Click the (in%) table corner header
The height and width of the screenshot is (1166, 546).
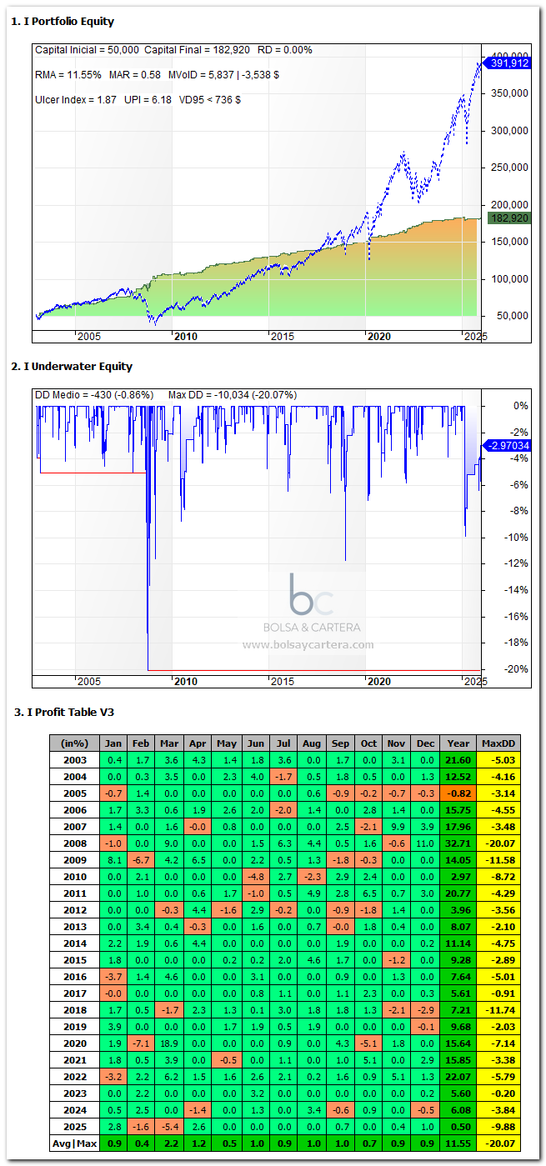tap(74, 743)
